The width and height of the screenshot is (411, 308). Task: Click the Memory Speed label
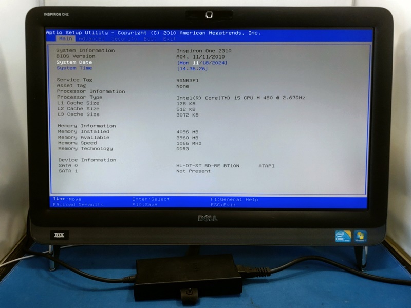click(x=78, y=143)
